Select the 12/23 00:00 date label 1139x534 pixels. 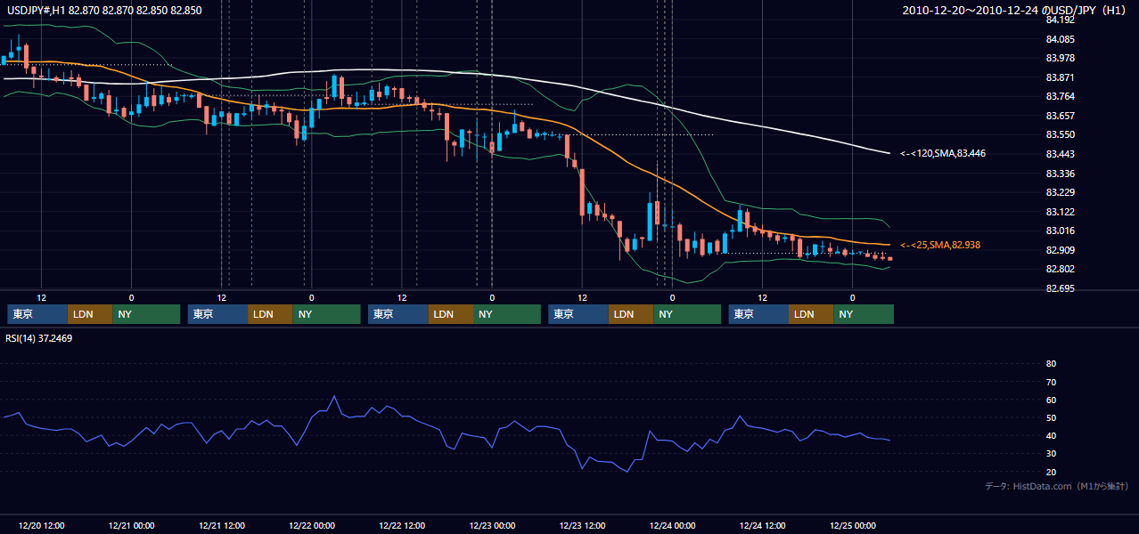click(x=491, y=525)
